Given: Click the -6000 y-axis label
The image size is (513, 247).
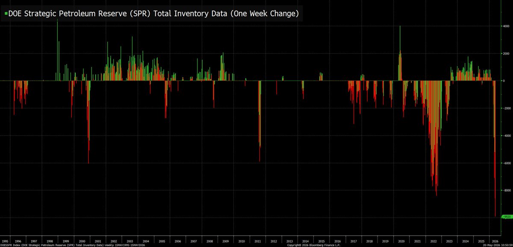Looking at the screenshot, I should (506, 163).
